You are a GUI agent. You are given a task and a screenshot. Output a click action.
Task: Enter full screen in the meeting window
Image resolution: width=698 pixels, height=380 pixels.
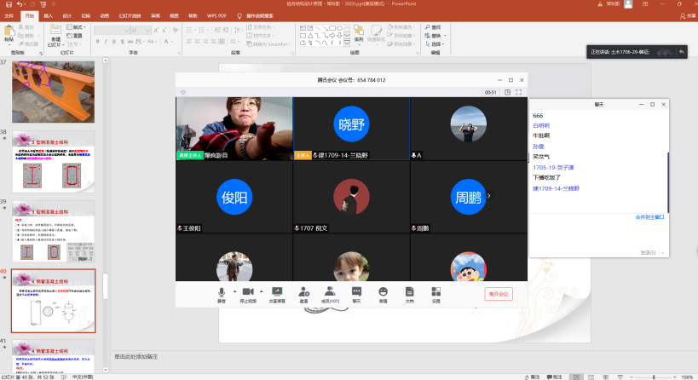pos(519,92)
